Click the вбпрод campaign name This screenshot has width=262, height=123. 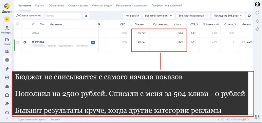click(39, 42)
